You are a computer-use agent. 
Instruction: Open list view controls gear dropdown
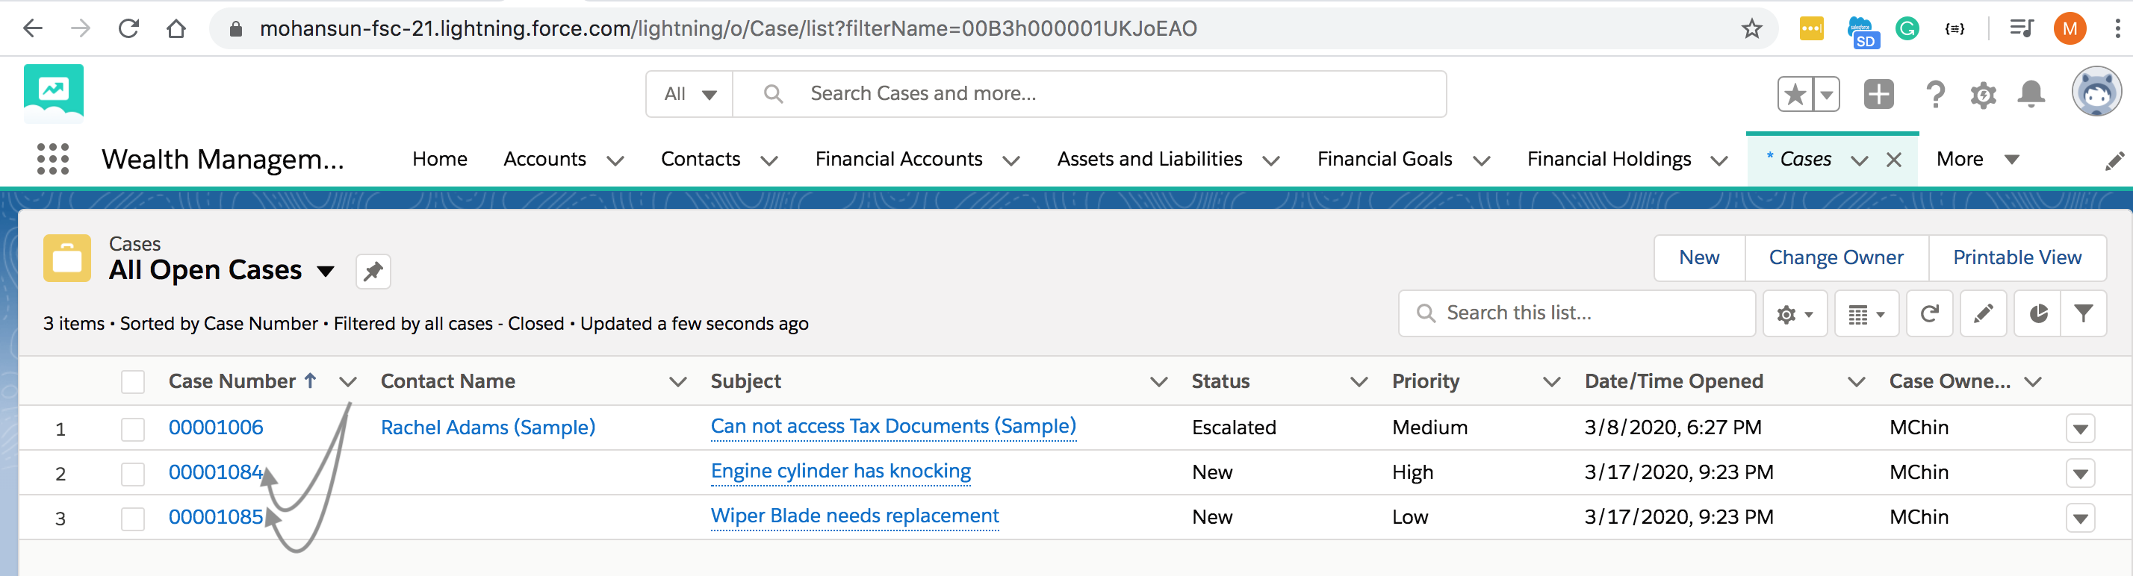[x=1795, y=313]
